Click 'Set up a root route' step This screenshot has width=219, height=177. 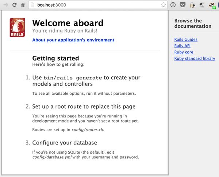pos(84,107)
